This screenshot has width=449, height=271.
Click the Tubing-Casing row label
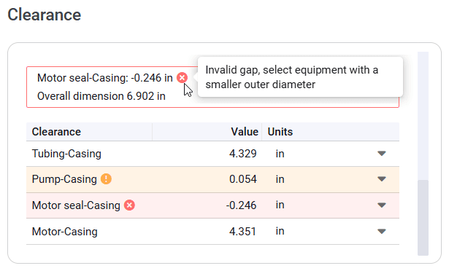tap(66, 154)
